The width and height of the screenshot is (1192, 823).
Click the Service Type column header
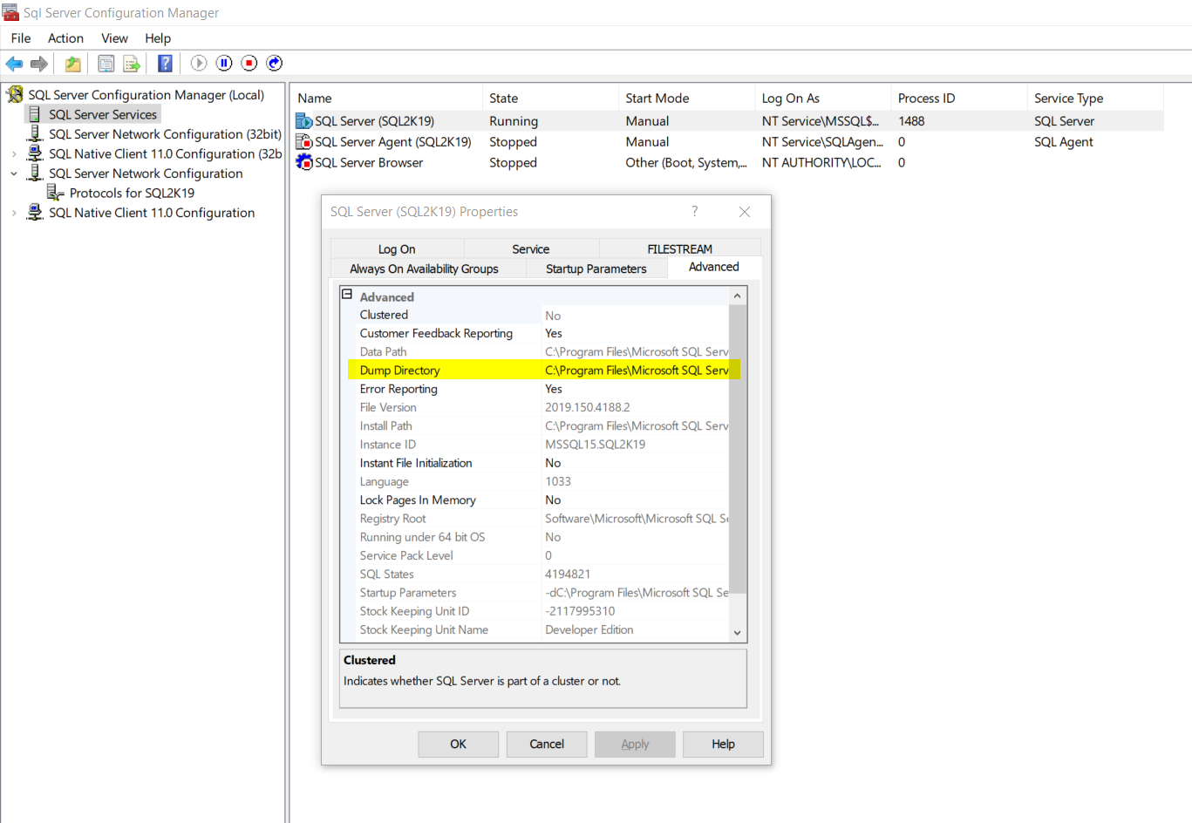click(1095, 98)
